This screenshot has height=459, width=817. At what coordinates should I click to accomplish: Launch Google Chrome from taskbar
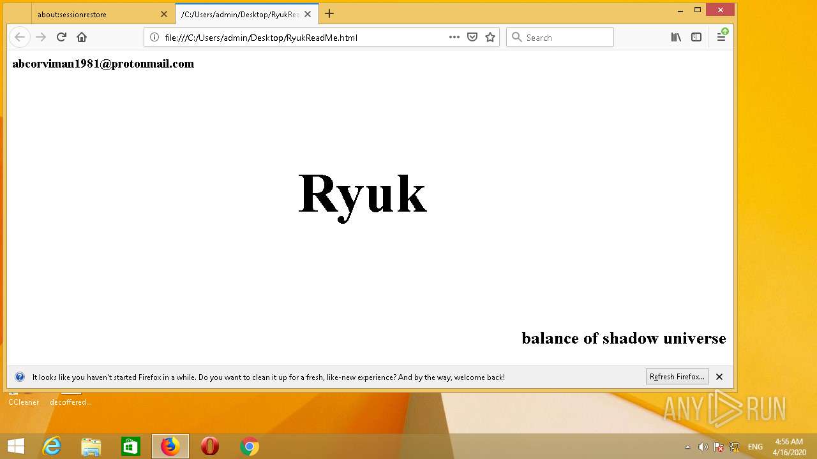coord(250,446)
